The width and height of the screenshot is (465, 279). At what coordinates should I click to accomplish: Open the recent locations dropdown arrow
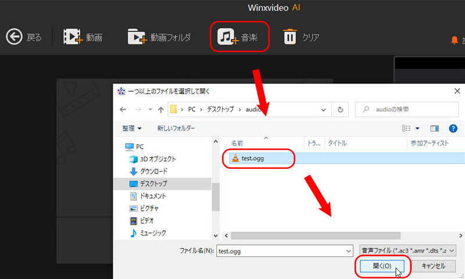tap(151, 110)
